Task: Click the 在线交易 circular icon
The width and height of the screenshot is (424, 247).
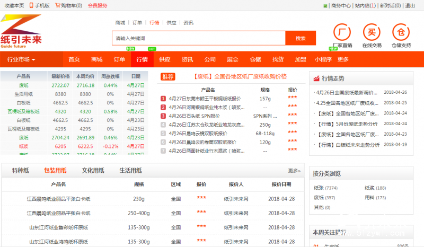Action: pyautogui.click(x=372, y=32)
